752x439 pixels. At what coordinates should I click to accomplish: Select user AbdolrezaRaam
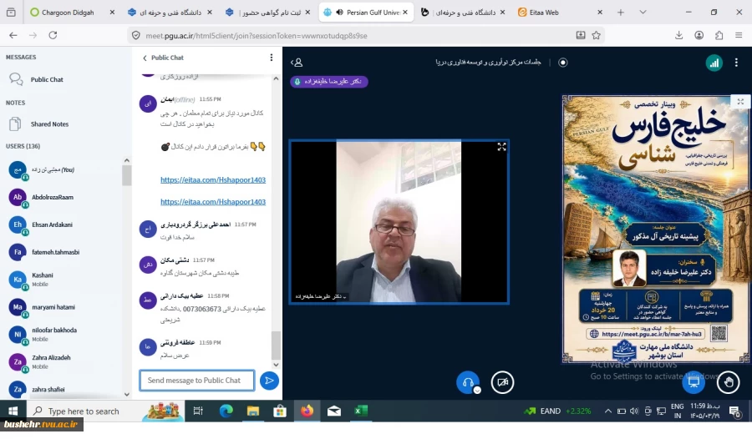point(53,198)
